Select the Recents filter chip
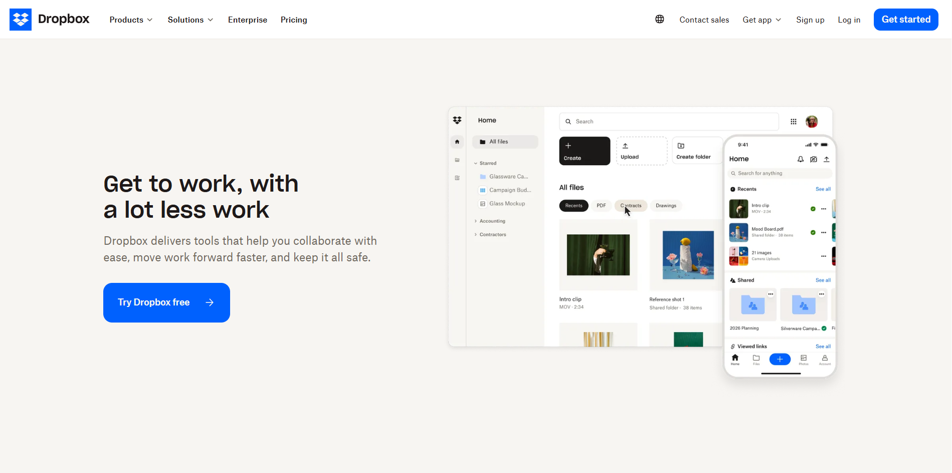This screenshot has width=952, height=473. pos(574,206)
